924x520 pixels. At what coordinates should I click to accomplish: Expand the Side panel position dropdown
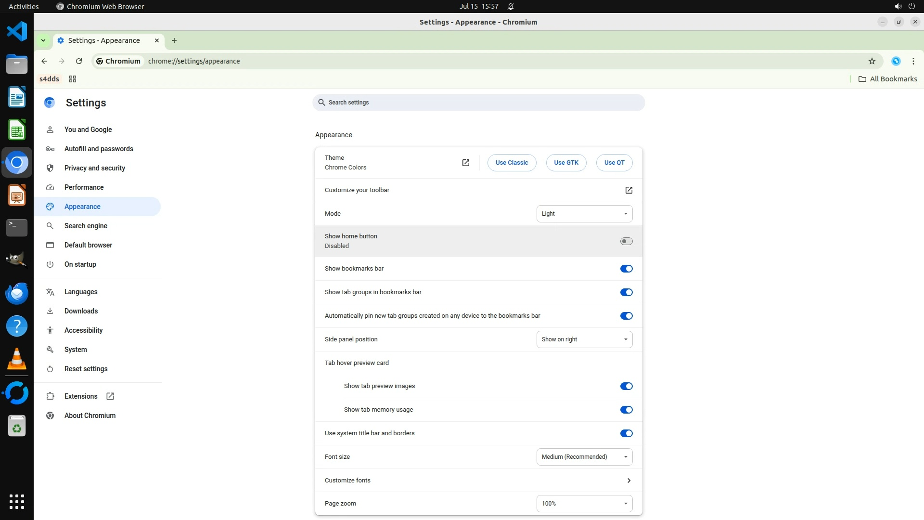[584, 339]
